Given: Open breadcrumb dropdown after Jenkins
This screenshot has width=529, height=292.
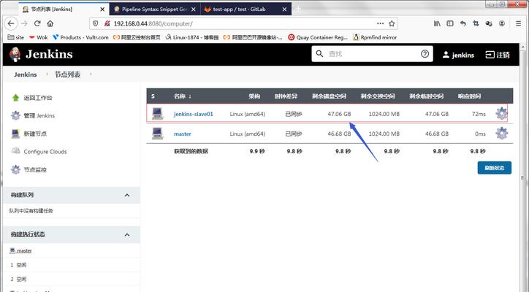Looking at the screenshot, I should (47, 74).
